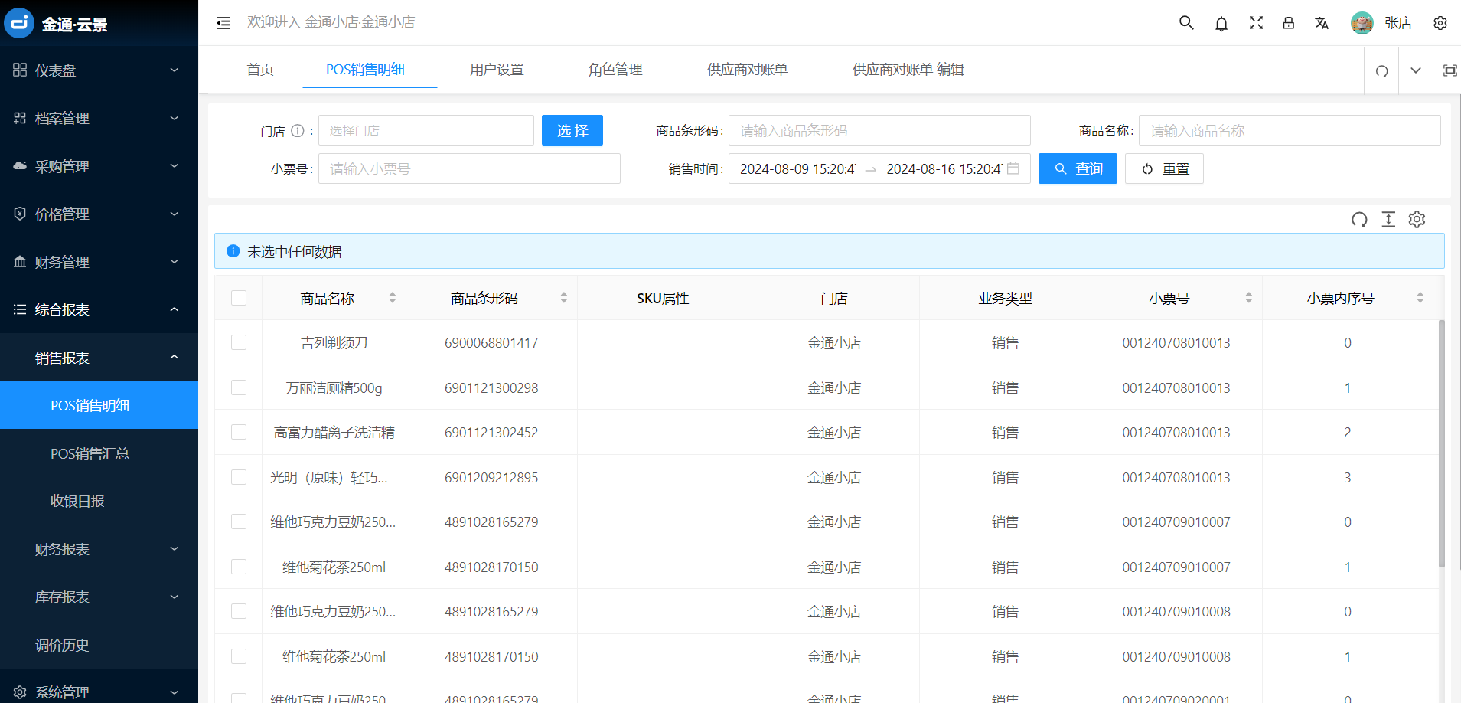Focus the 门店 selection input
The height and width of the screenshot is (703, 1461).
coord(426,130)
